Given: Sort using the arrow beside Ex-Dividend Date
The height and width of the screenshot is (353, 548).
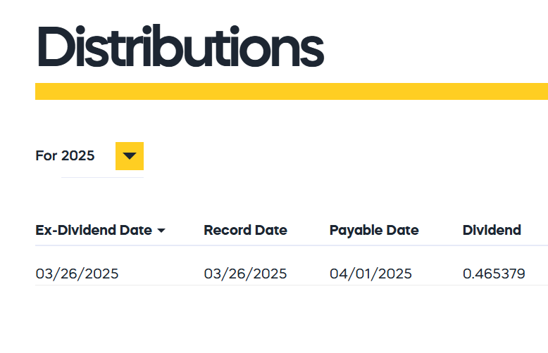Looking at the screenshot, I should click(161, 231).
